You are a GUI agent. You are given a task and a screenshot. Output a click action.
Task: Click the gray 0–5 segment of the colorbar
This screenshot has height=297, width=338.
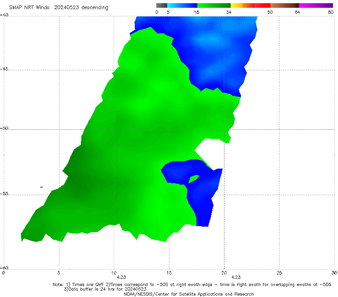point(161,5)
